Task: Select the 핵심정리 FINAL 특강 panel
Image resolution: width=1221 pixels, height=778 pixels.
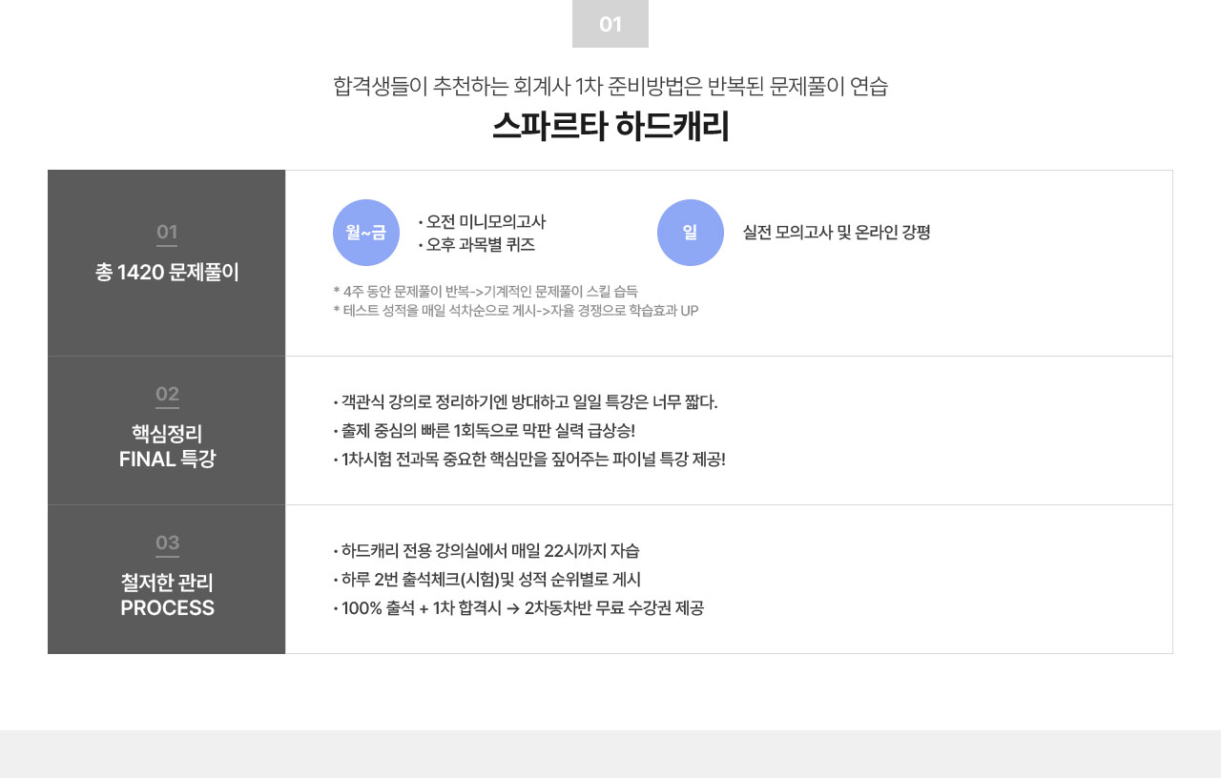Action: [x=167, y=431]
